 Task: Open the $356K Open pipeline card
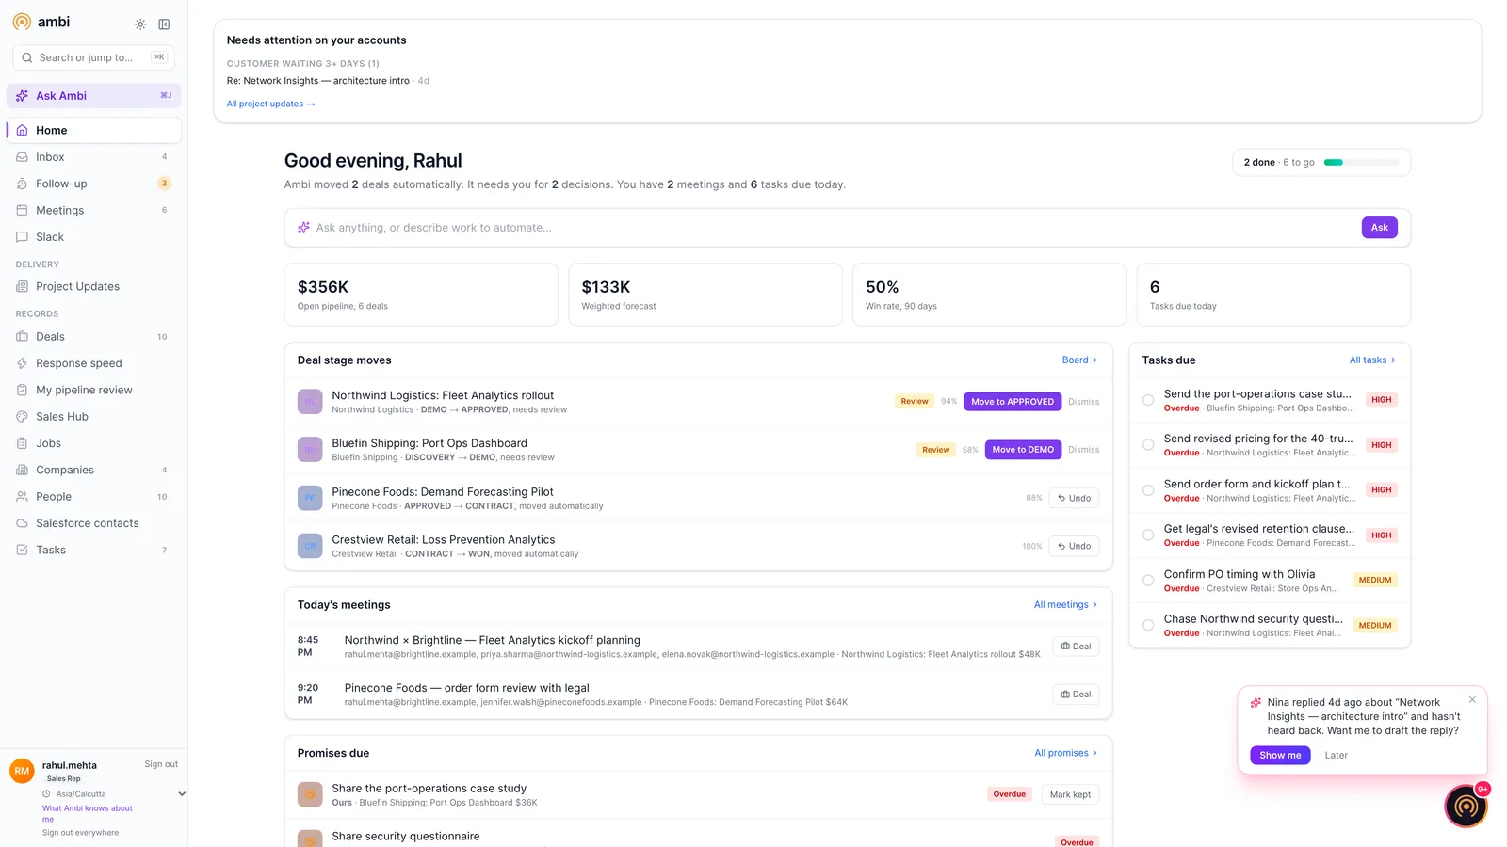click(421, 295)
